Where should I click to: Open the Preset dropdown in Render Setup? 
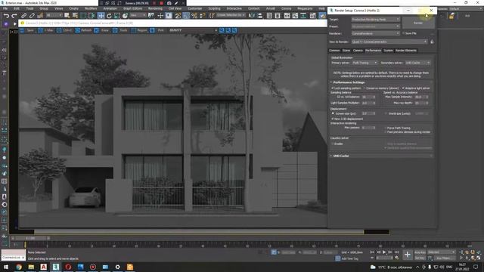click(x=376, y=26)
